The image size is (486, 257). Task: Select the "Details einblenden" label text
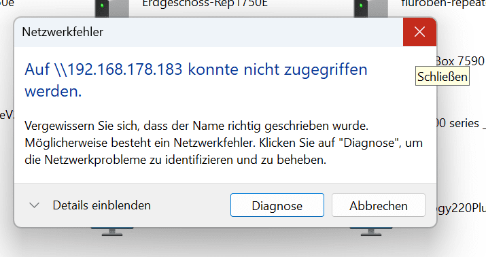102,205
